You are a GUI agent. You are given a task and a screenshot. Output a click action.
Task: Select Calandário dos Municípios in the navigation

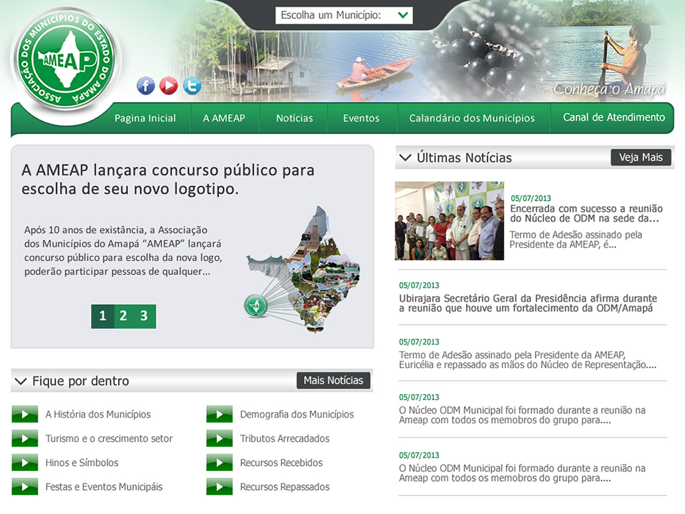(x=472, y=118)
